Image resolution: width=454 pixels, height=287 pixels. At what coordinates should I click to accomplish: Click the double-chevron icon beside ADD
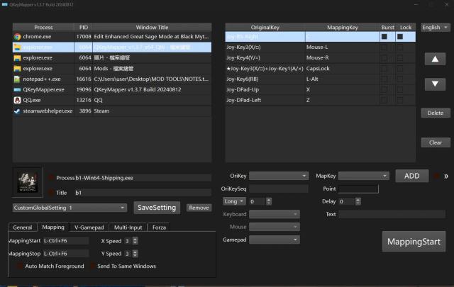click(x=446, y=176)
